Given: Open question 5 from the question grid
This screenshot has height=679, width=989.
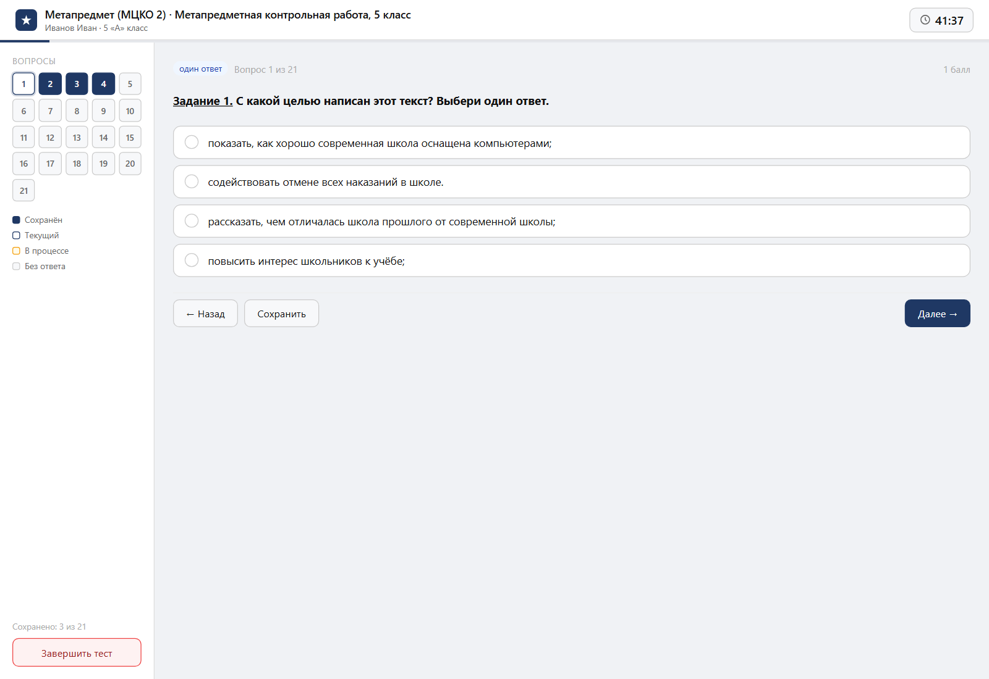Looking at the screenshot, I should [130, 84].
